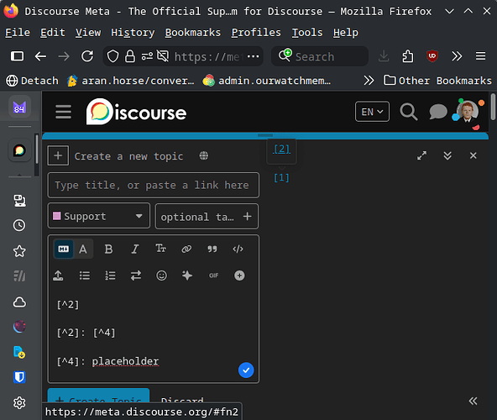Viewport: 497px width, 420px height.
Task: Follow the [1] footnote link
Action: pyautogui.click(x=281, y=177)
